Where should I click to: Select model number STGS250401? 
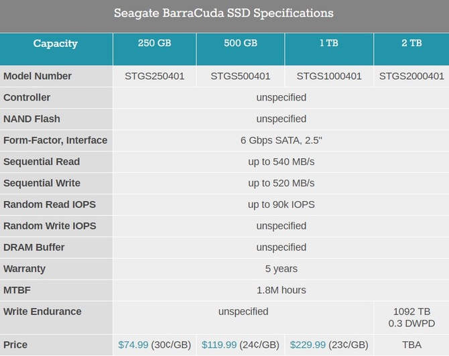[154, 76]
